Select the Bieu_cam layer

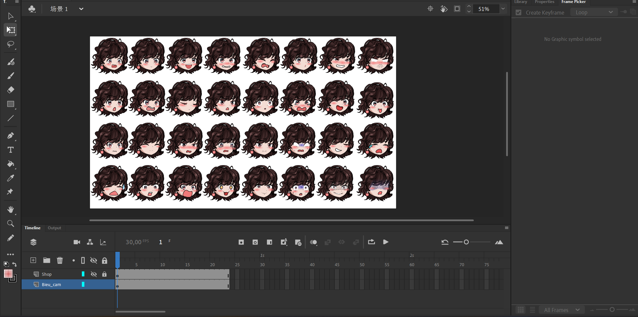click(52, 284)
